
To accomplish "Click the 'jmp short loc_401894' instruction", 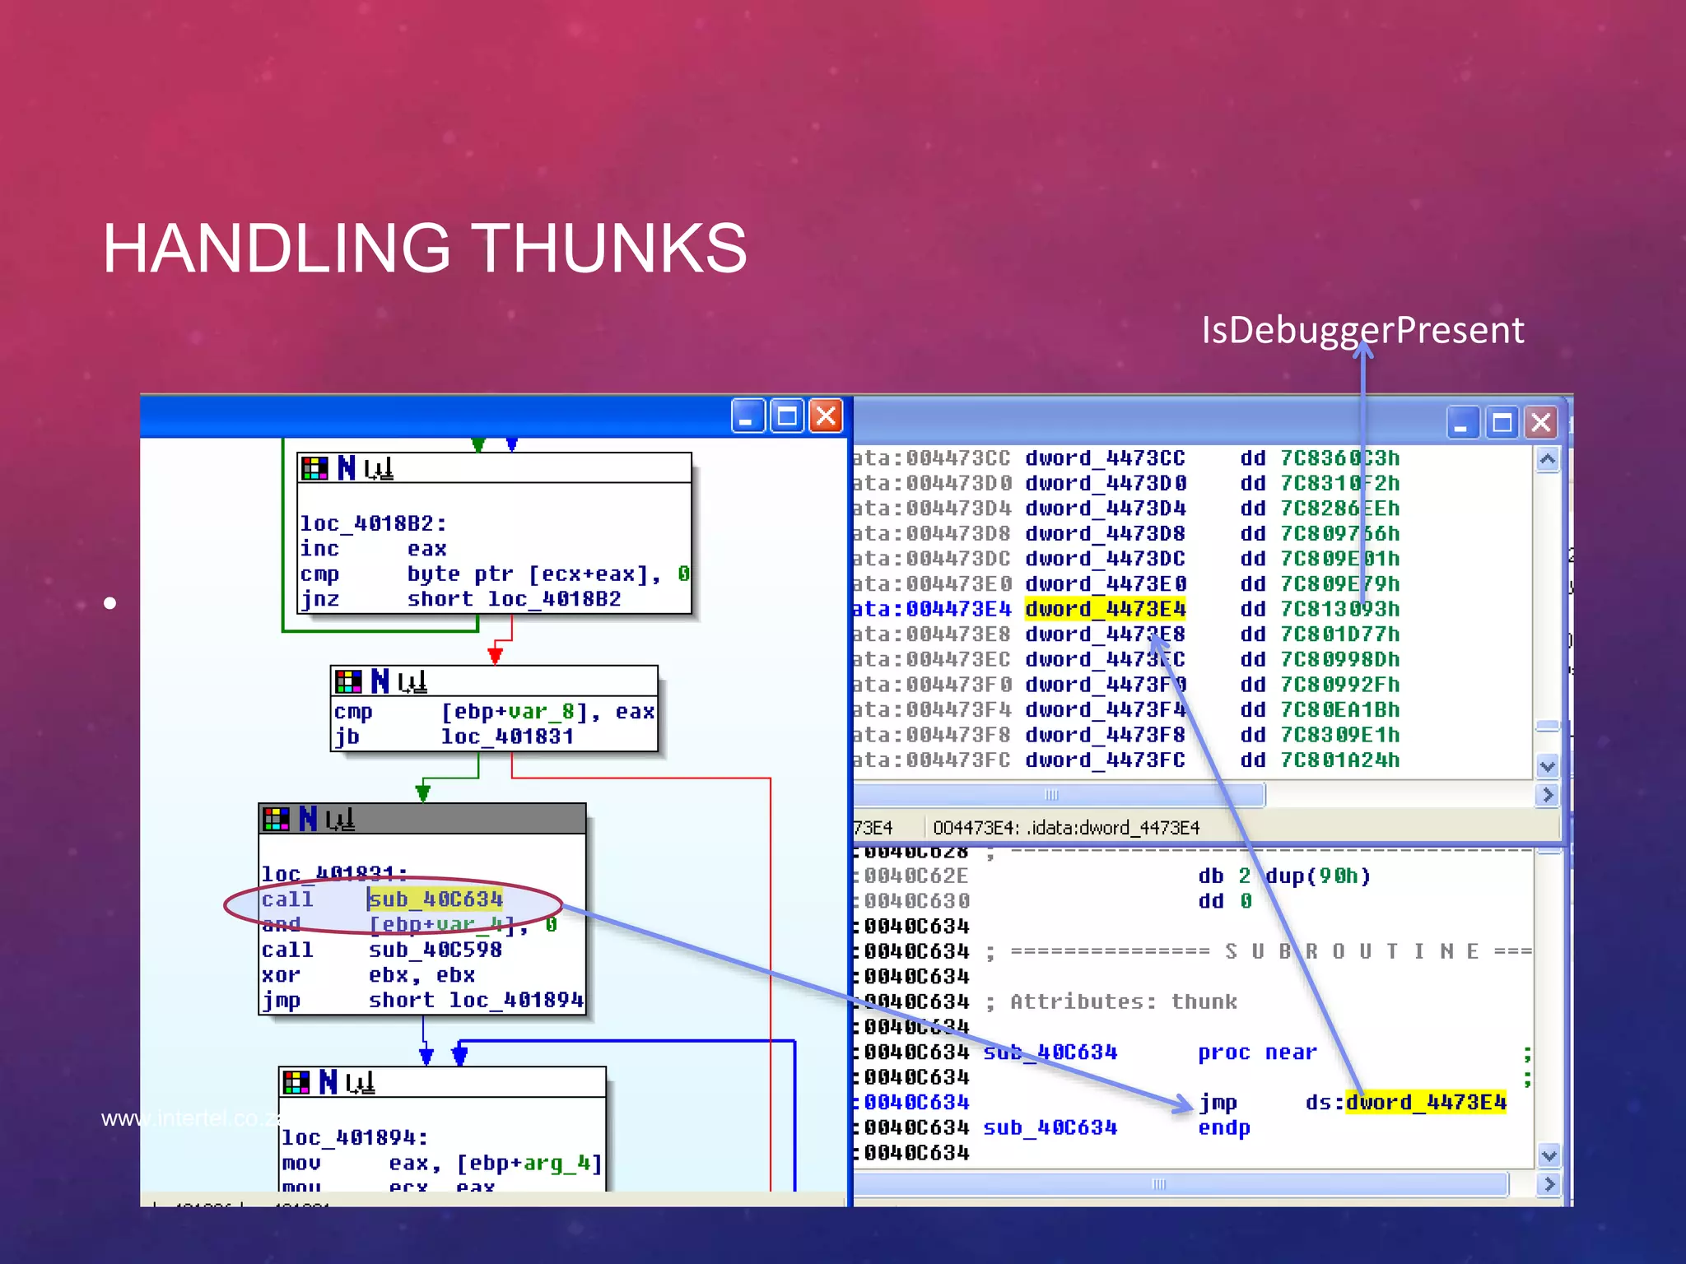I will click(x=422, y=1000).
